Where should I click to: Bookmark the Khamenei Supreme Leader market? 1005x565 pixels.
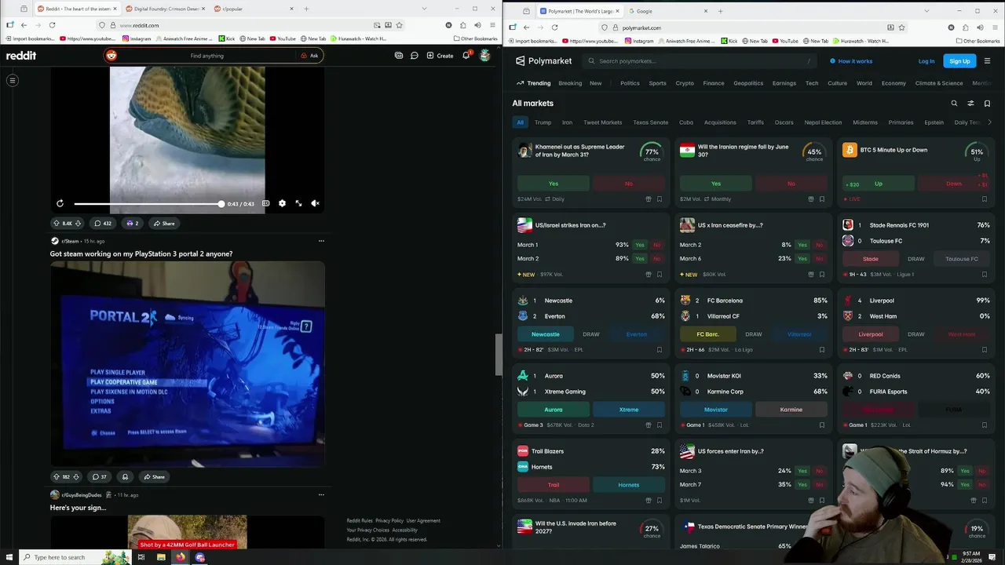(x=660, y=199)
